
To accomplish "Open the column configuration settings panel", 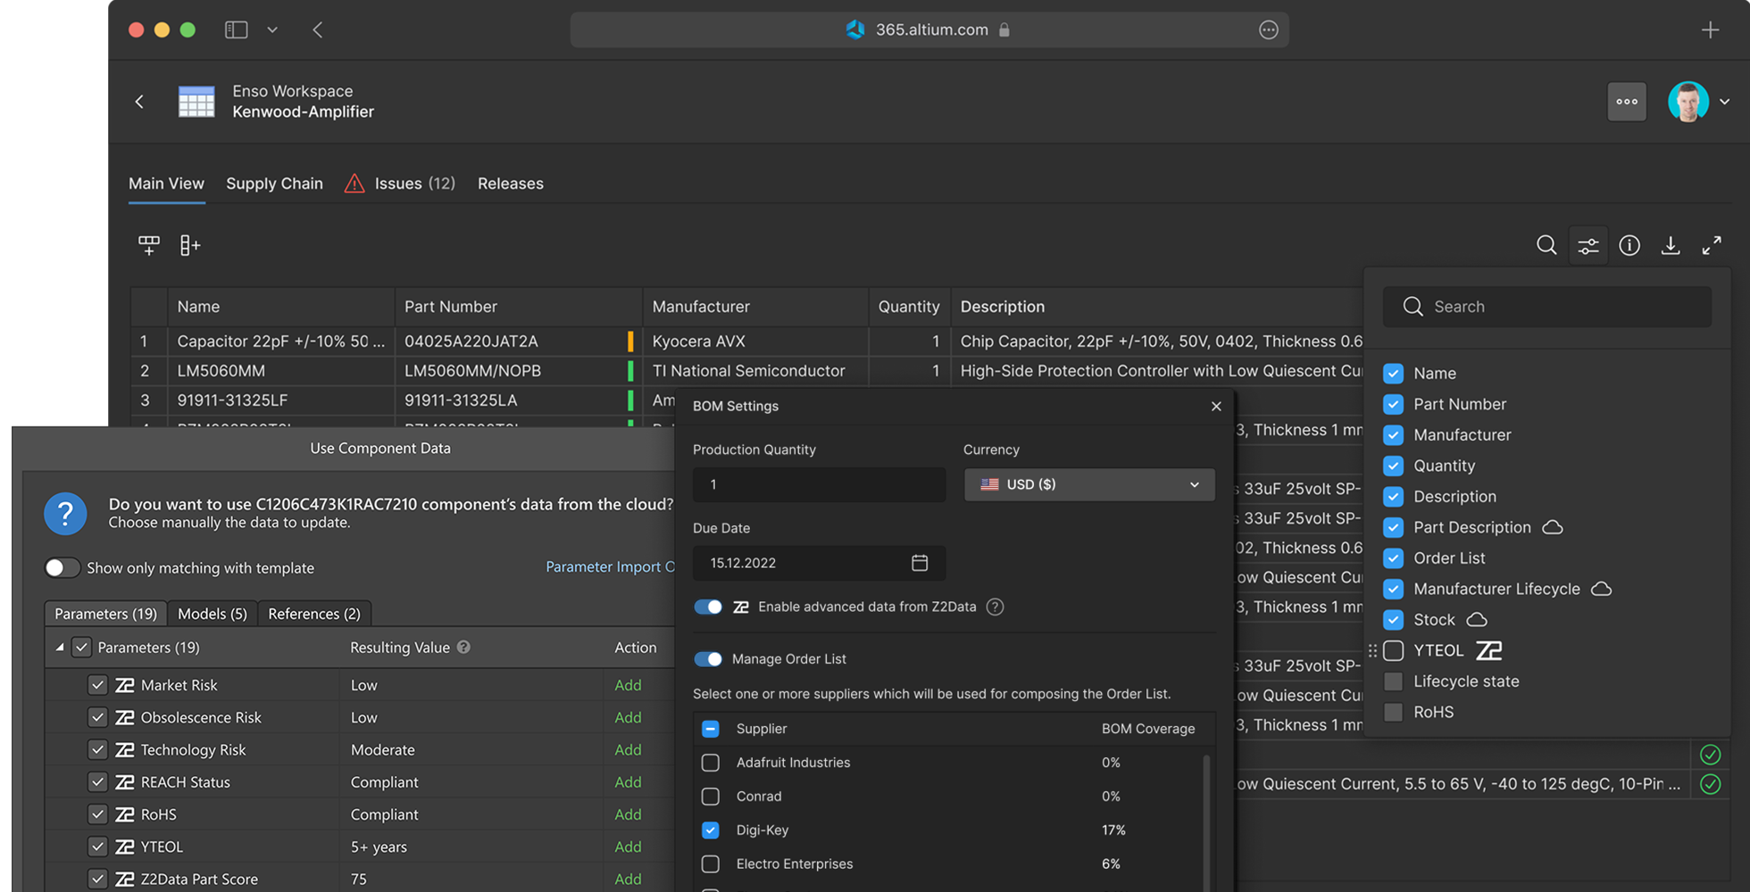I will (x=1588, y=245).
